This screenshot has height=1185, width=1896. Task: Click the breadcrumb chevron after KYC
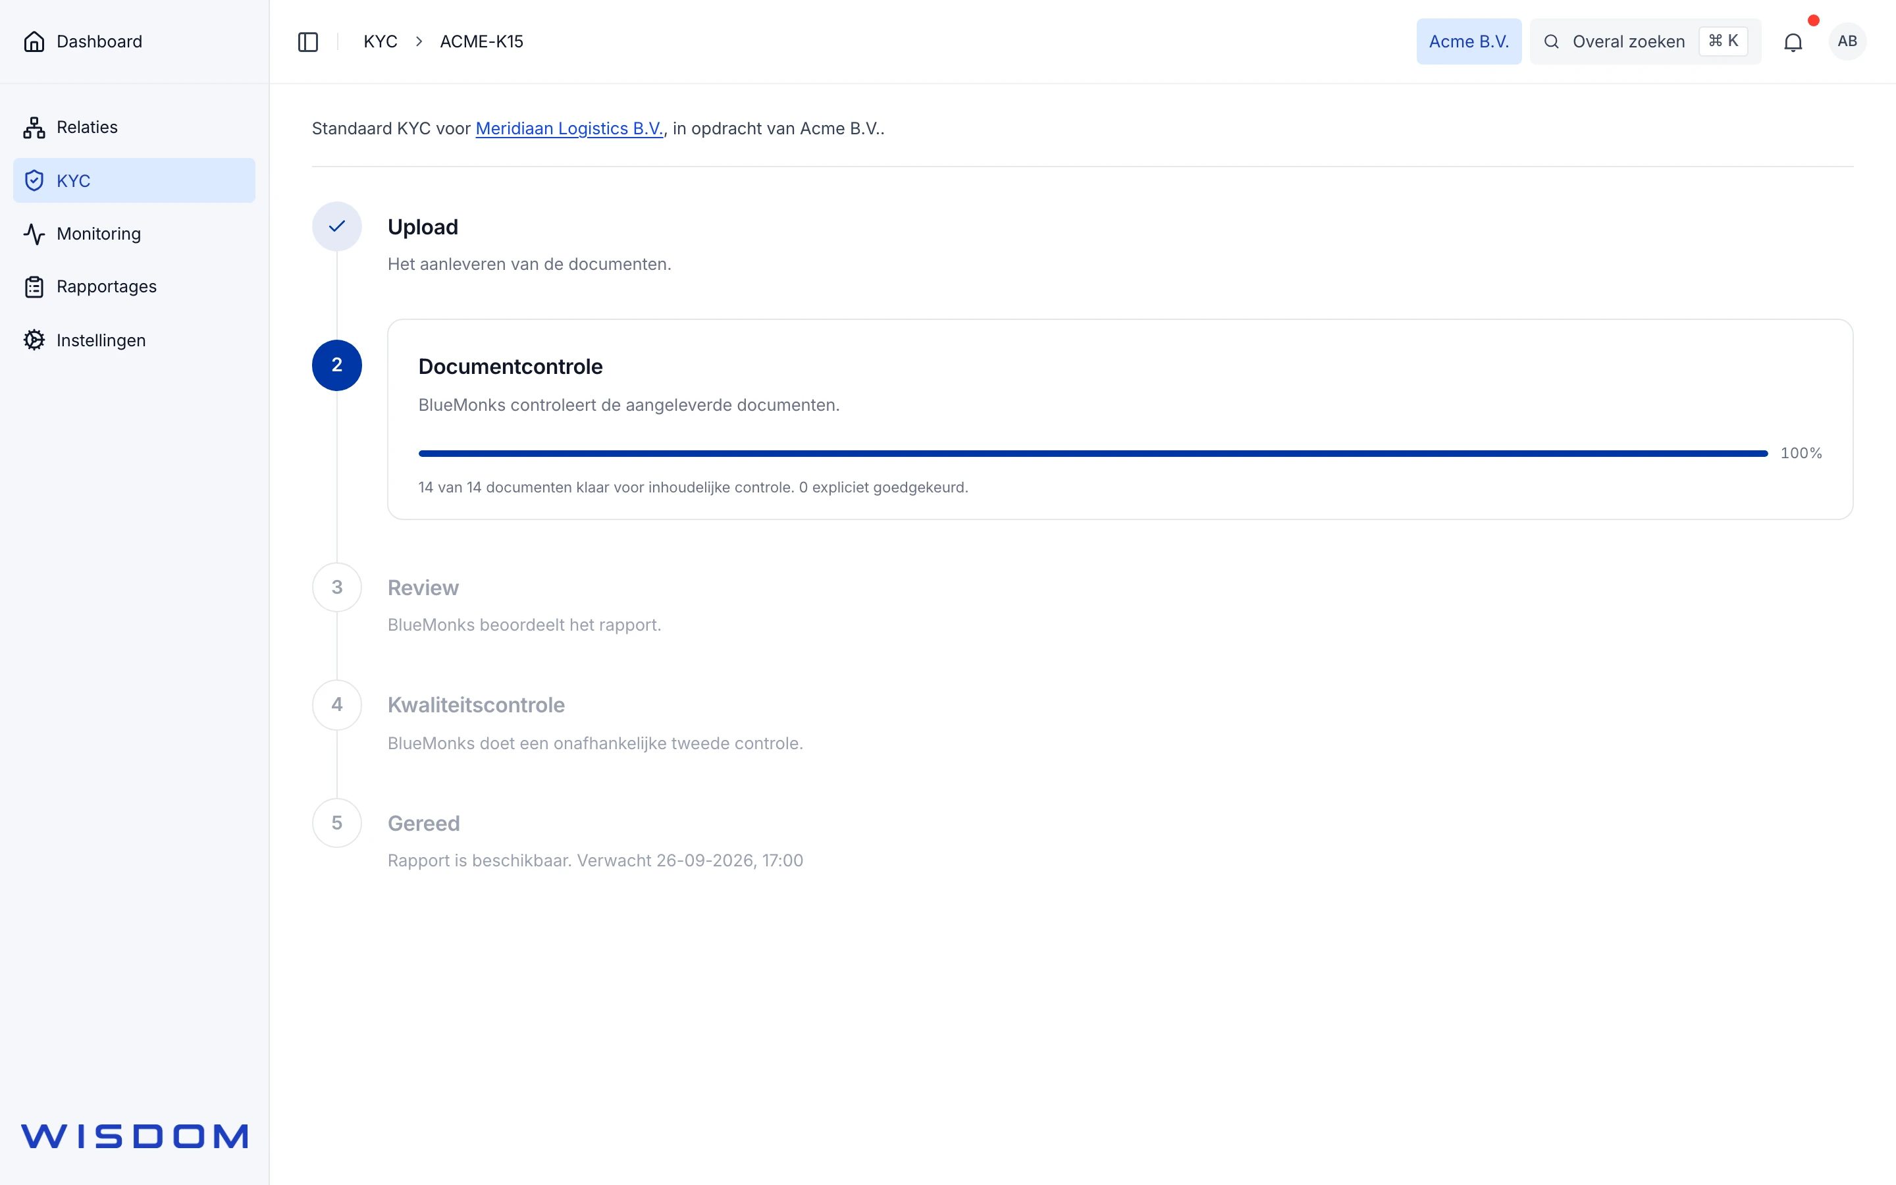coord(419,41)
